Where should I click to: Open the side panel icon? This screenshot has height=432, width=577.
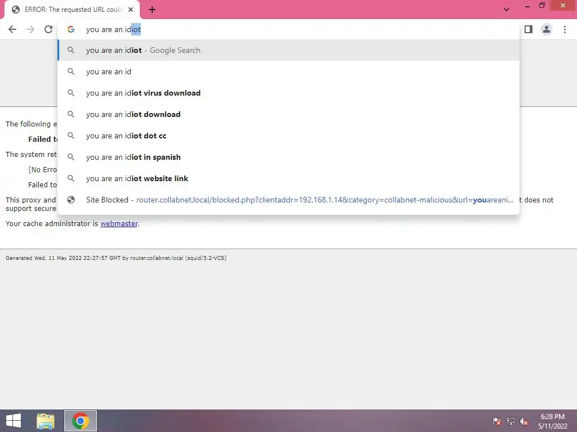529,29
